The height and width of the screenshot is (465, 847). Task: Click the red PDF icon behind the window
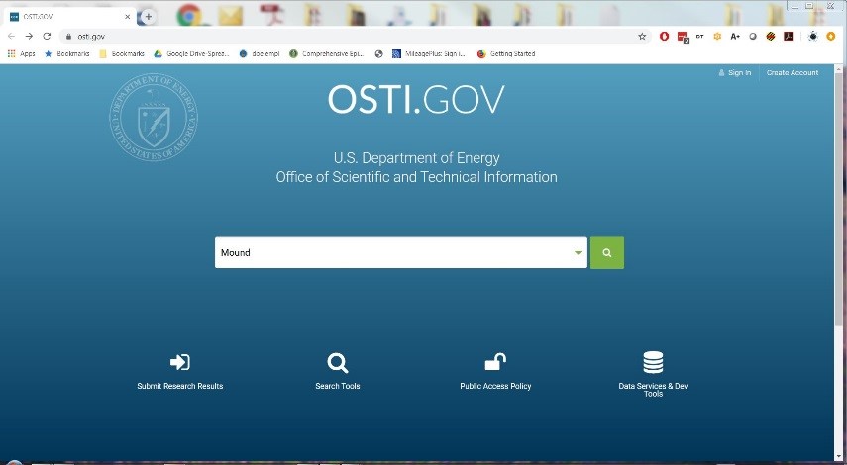click(x=271, y=14)
